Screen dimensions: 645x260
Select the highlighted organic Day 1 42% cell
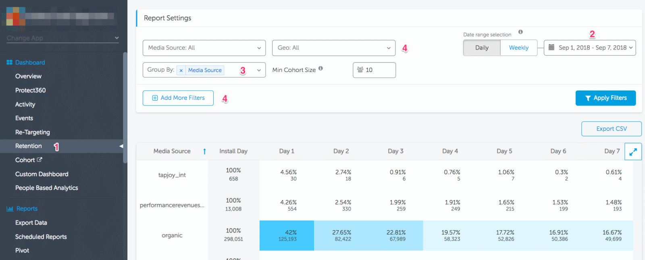pyautogui.click(x=287, y=235)
